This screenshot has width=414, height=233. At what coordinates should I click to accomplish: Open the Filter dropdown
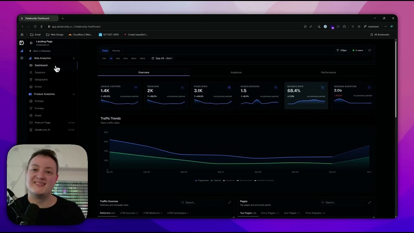pyautogui.click(x=342, y=50)
